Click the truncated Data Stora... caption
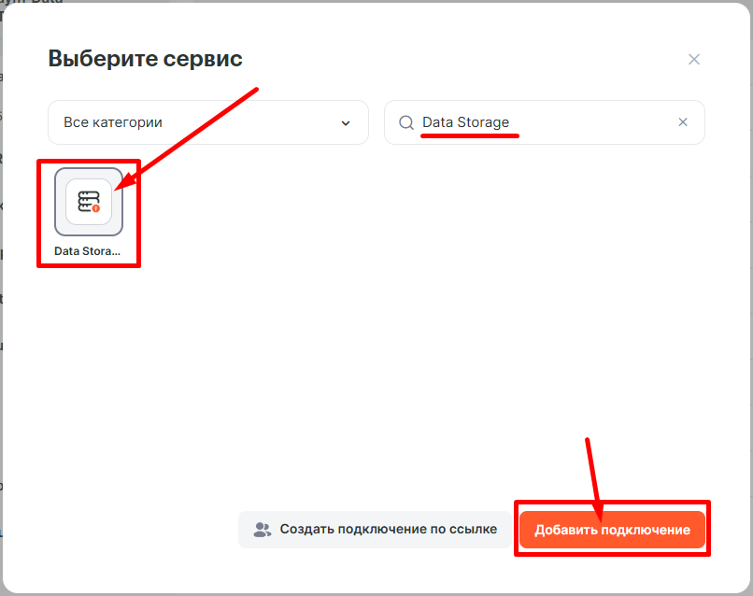This screenshot has width=753, height=596. click(x=88, y=251)
